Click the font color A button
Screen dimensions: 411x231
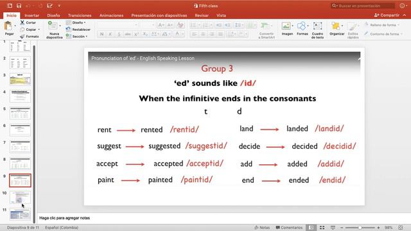(177, 34)
